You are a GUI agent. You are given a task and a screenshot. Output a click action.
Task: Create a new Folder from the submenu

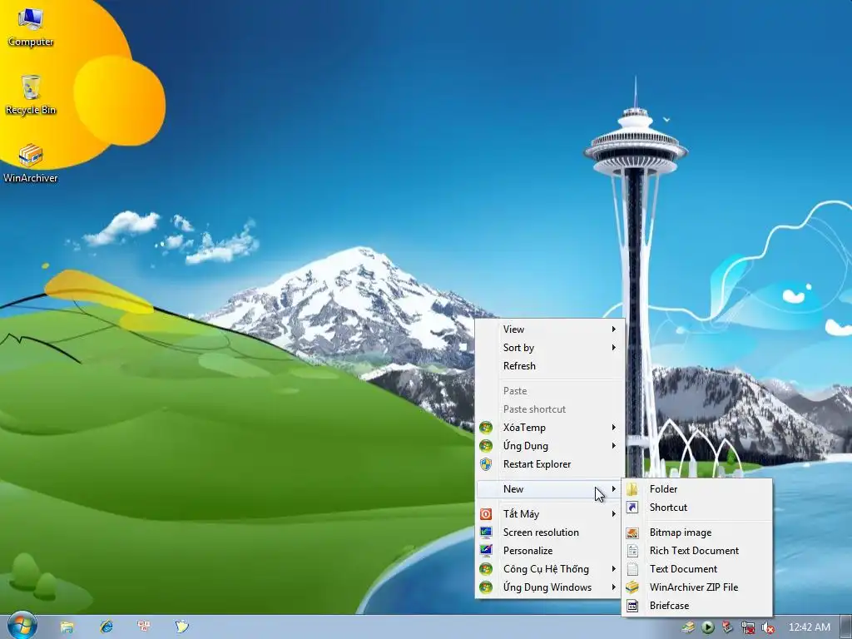point(696,489)
